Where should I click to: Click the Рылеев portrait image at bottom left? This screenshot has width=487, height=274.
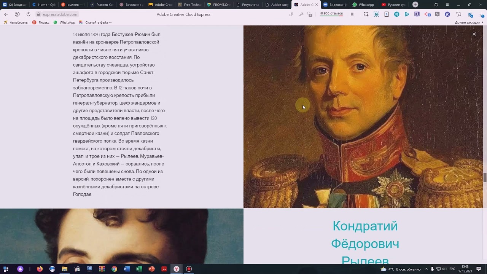(x=122, y=236)
